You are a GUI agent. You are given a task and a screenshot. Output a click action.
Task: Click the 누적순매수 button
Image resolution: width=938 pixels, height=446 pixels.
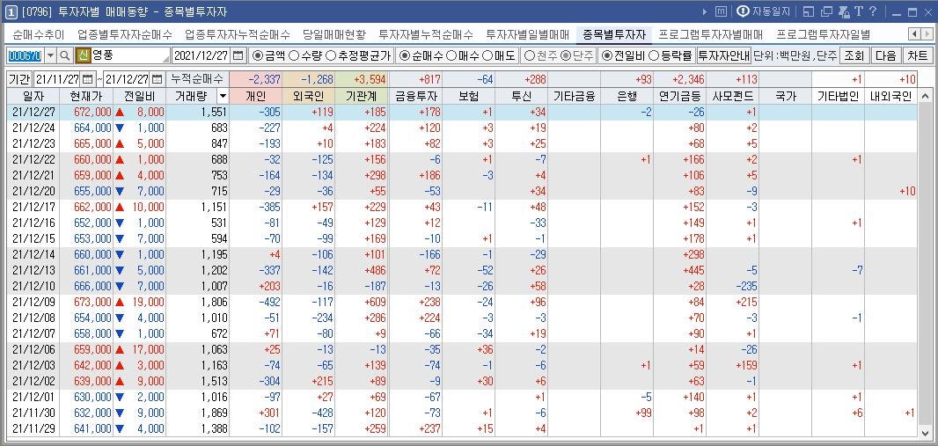tap(197, 79)
